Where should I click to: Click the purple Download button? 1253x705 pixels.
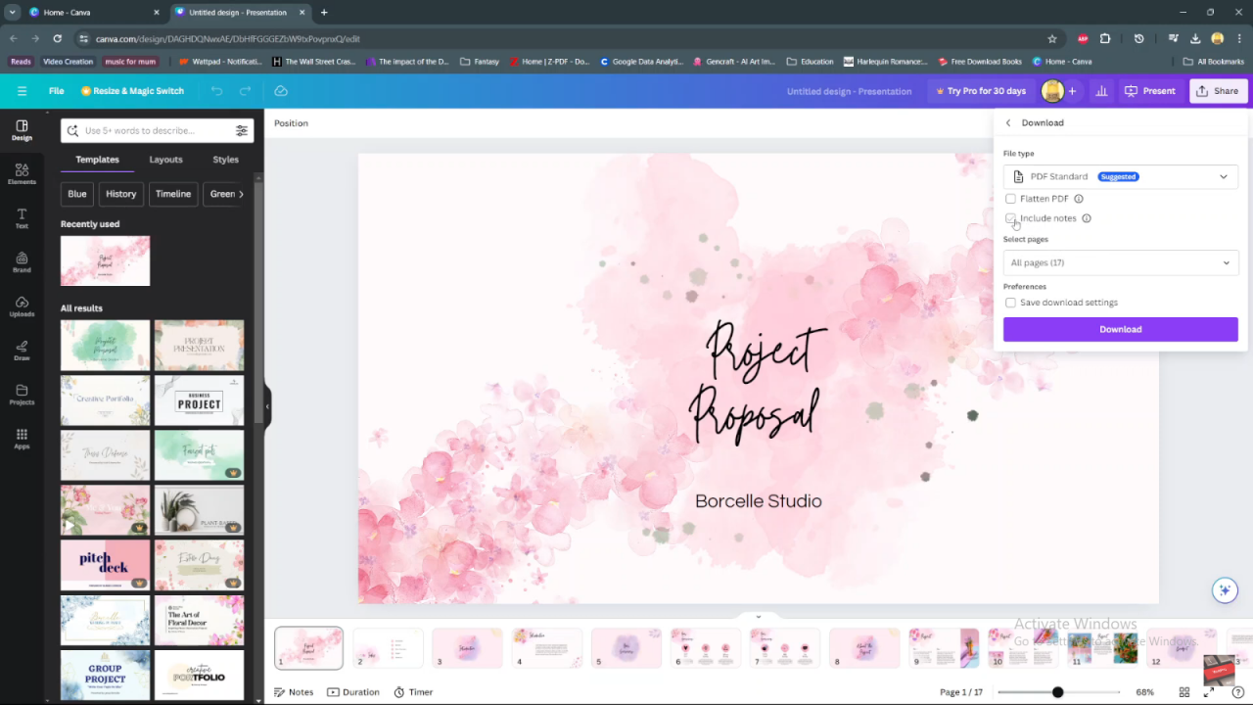point(1121,329)
